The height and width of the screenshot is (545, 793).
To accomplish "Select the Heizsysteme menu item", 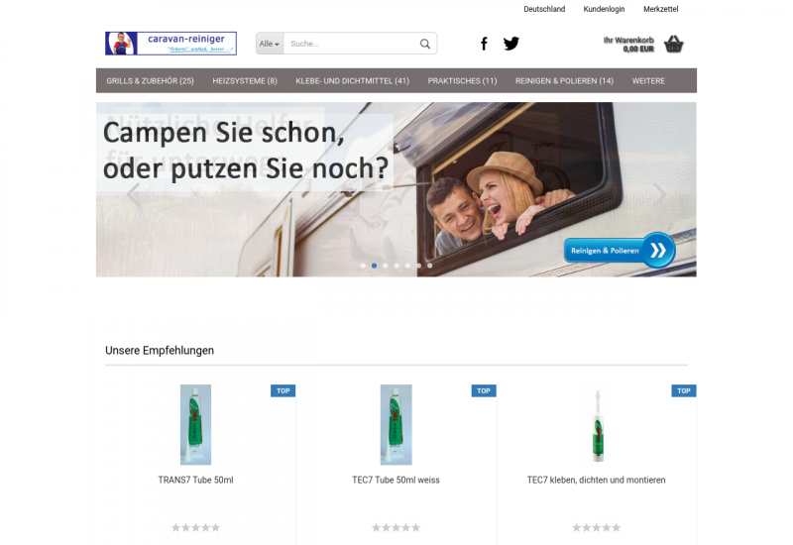I will tap(245, 81).
